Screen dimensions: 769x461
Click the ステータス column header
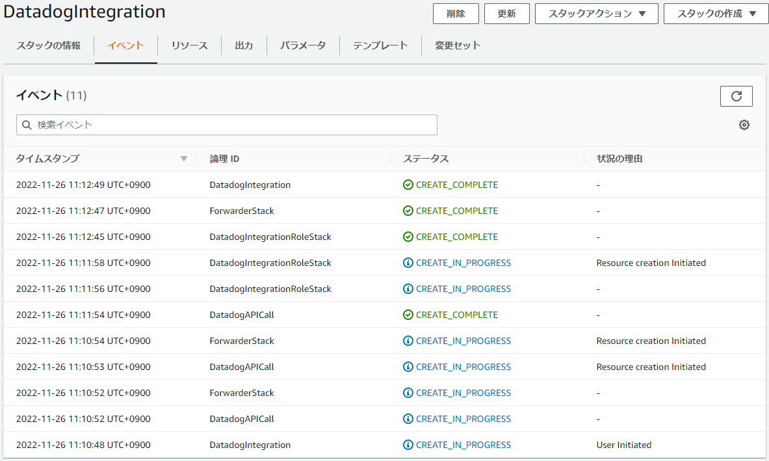426,159
